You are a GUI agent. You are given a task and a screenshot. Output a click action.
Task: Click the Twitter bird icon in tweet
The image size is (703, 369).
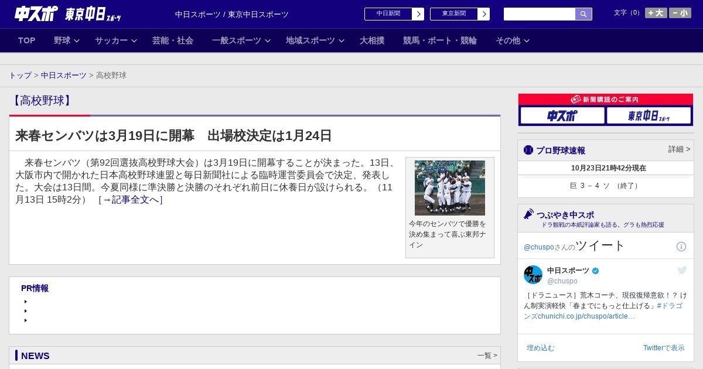pyautogui.click(x=682, y=270)
